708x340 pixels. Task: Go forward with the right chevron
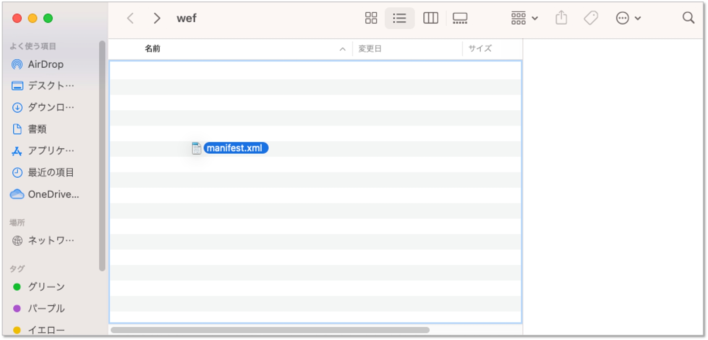(x=157, y=18)
